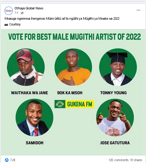Open the 10 shares link

point(136,160)
